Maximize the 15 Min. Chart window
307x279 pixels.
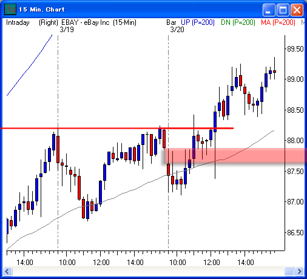tap(283, 10)
